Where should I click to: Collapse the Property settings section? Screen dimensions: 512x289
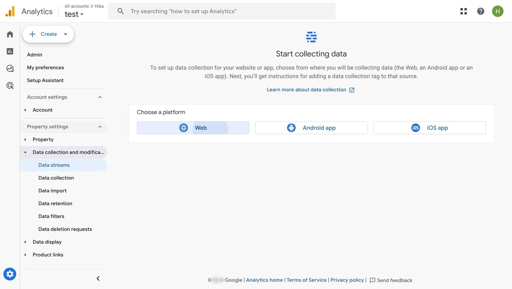click(x=100, y=127)
